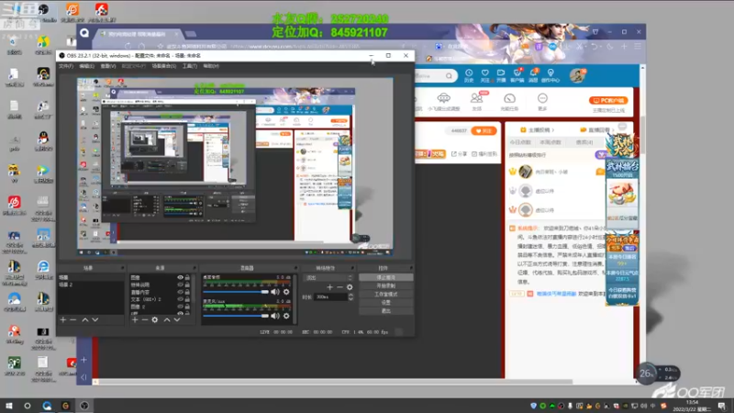Open 创作中心 lightbulb icon in Douyu header
Screen dimensions: 734x413
[x=550, y=75]
